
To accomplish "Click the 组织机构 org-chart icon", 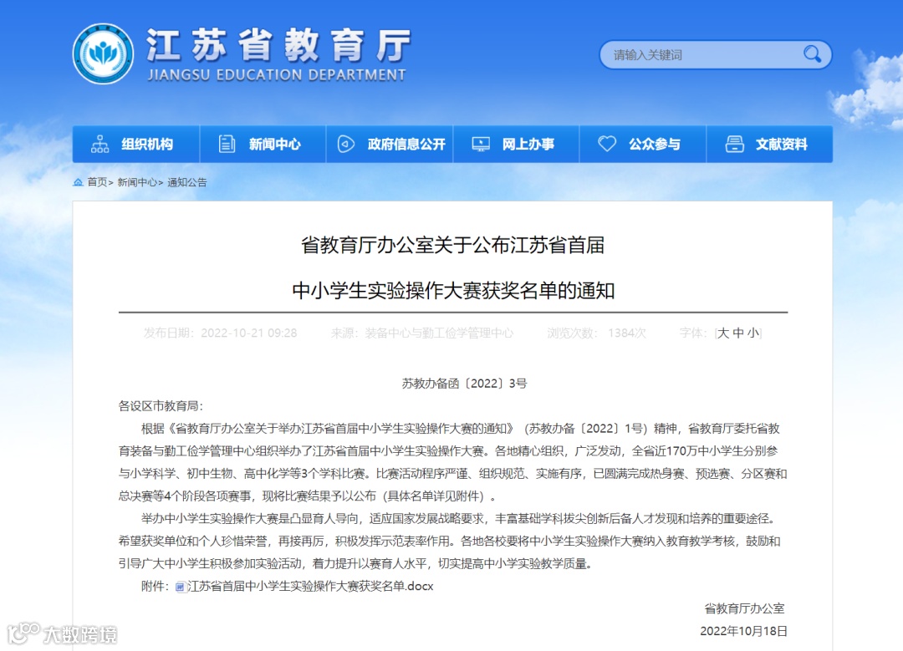I will coord(99,144).
